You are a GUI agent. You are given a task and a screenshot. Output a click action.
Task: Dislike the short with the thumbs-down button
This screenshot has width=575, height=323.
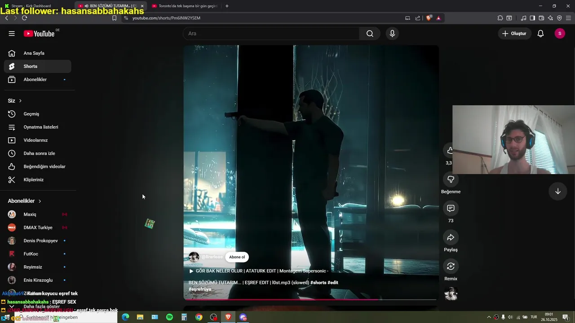tap(451, 179)
